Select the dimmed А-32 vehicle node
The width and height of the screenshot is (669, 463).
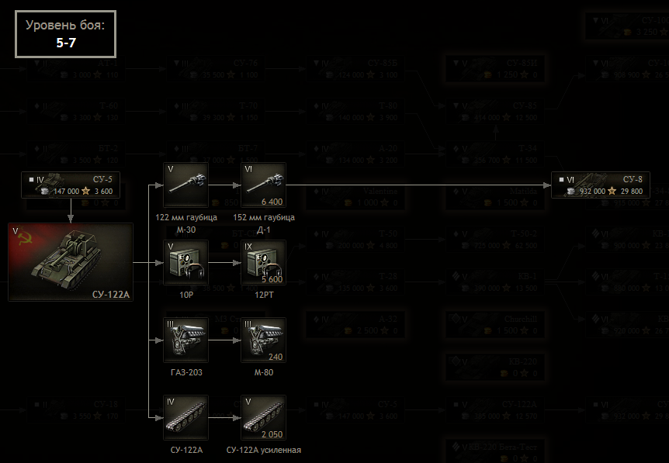click(x=355, y=325)
